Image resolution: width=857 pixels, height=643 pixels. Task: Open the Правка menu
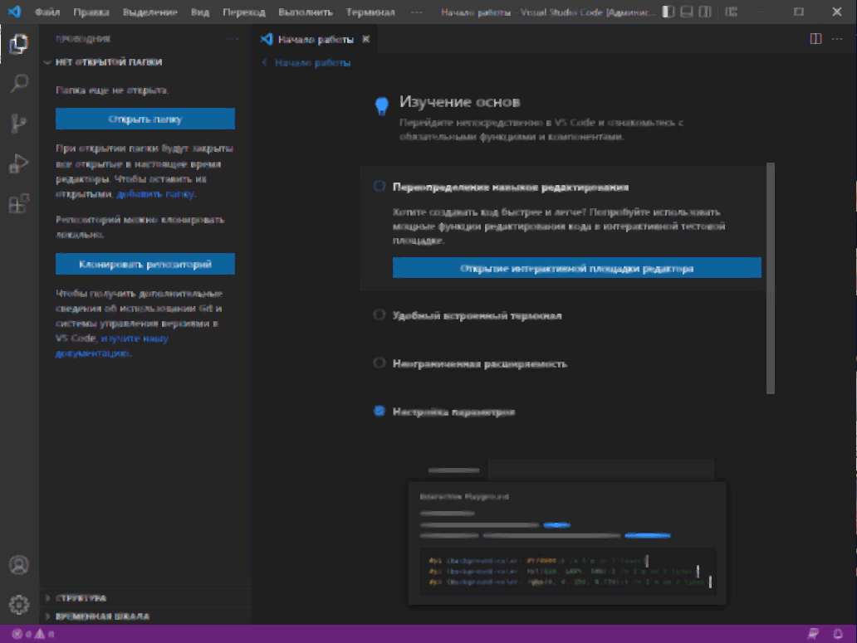[x=91, y=12]
